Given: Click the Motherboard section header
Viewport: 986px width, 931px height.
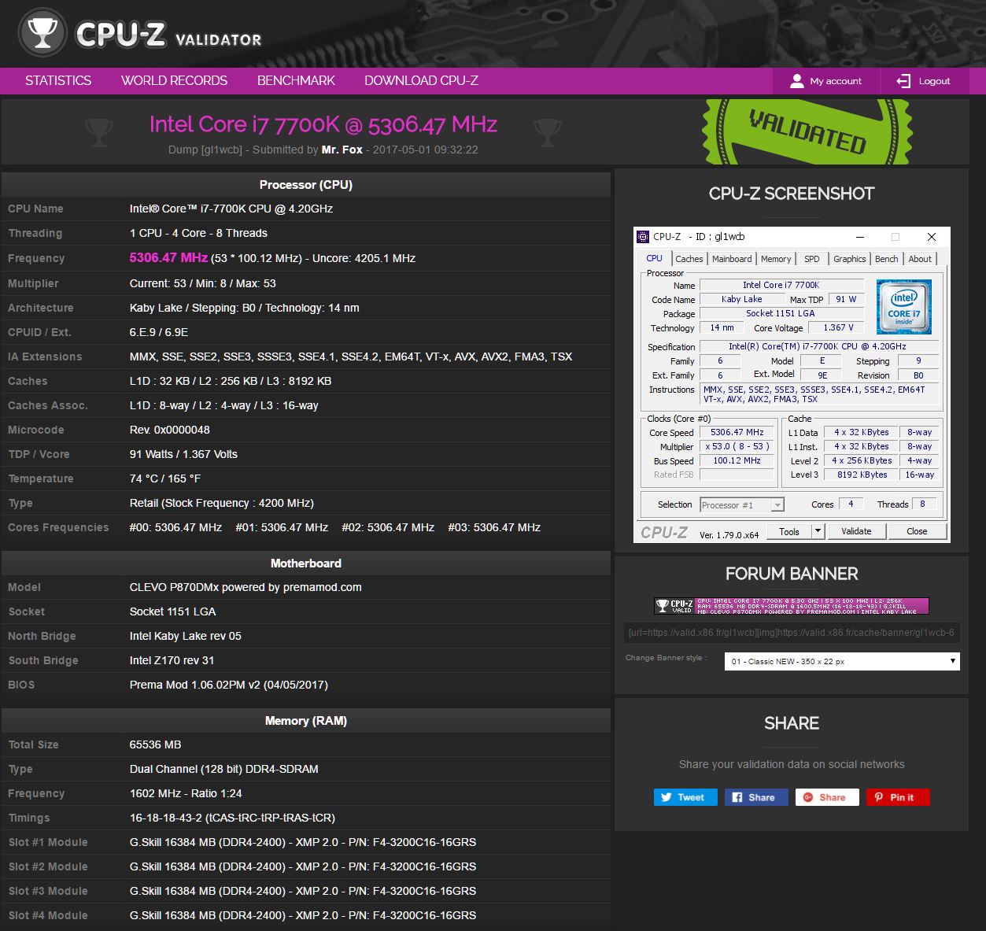Looking at the screenshot, I should click(306, 563).
